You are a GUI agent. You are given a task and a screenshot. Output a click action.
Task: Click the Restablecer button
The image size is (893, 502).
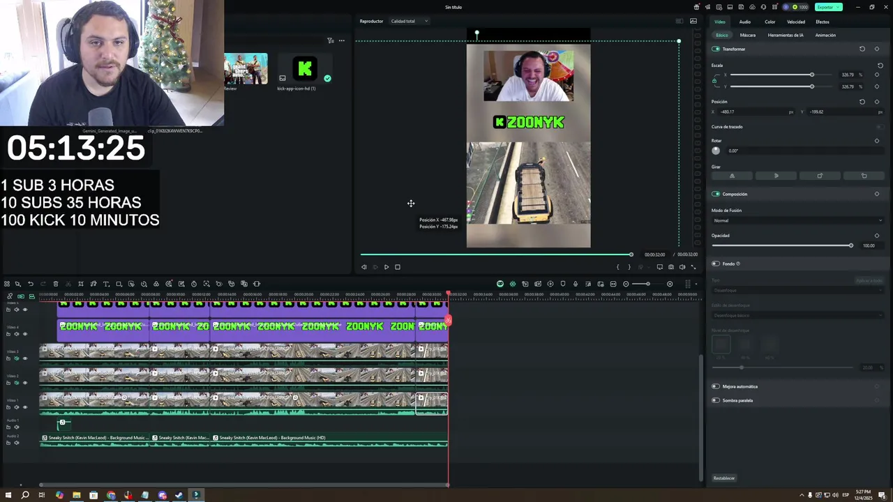pos(724,478)
